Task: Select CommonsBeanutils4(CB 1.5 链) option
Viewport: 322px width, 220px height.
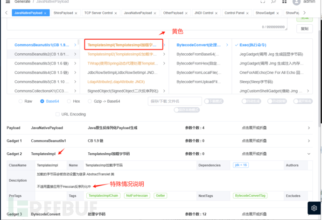Action: [x=42, y=72]
